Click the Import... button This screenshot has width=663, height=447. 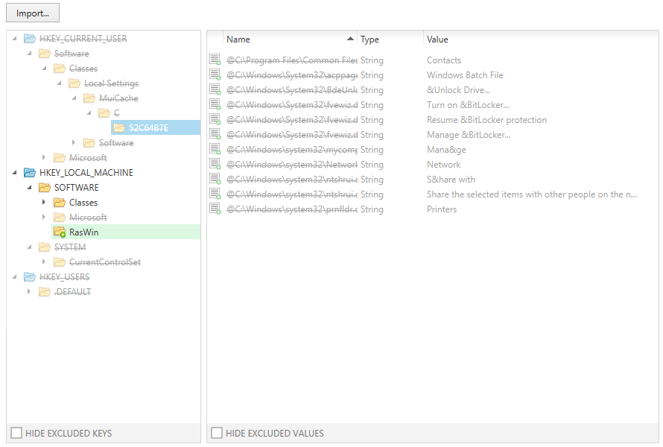coord(33,13)
